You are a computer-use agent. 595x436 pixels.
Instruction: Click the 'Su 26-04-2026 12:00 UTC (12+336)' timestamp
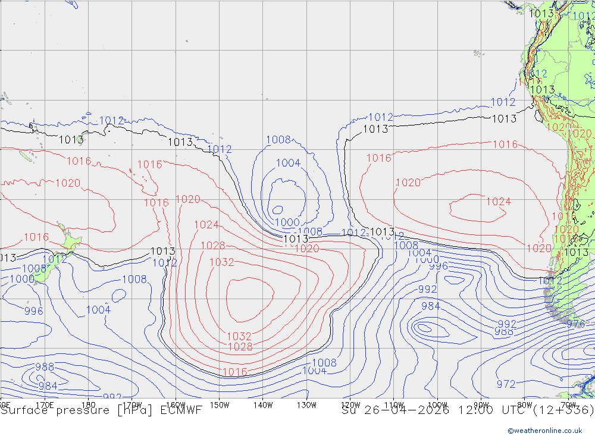click(468, 410)
